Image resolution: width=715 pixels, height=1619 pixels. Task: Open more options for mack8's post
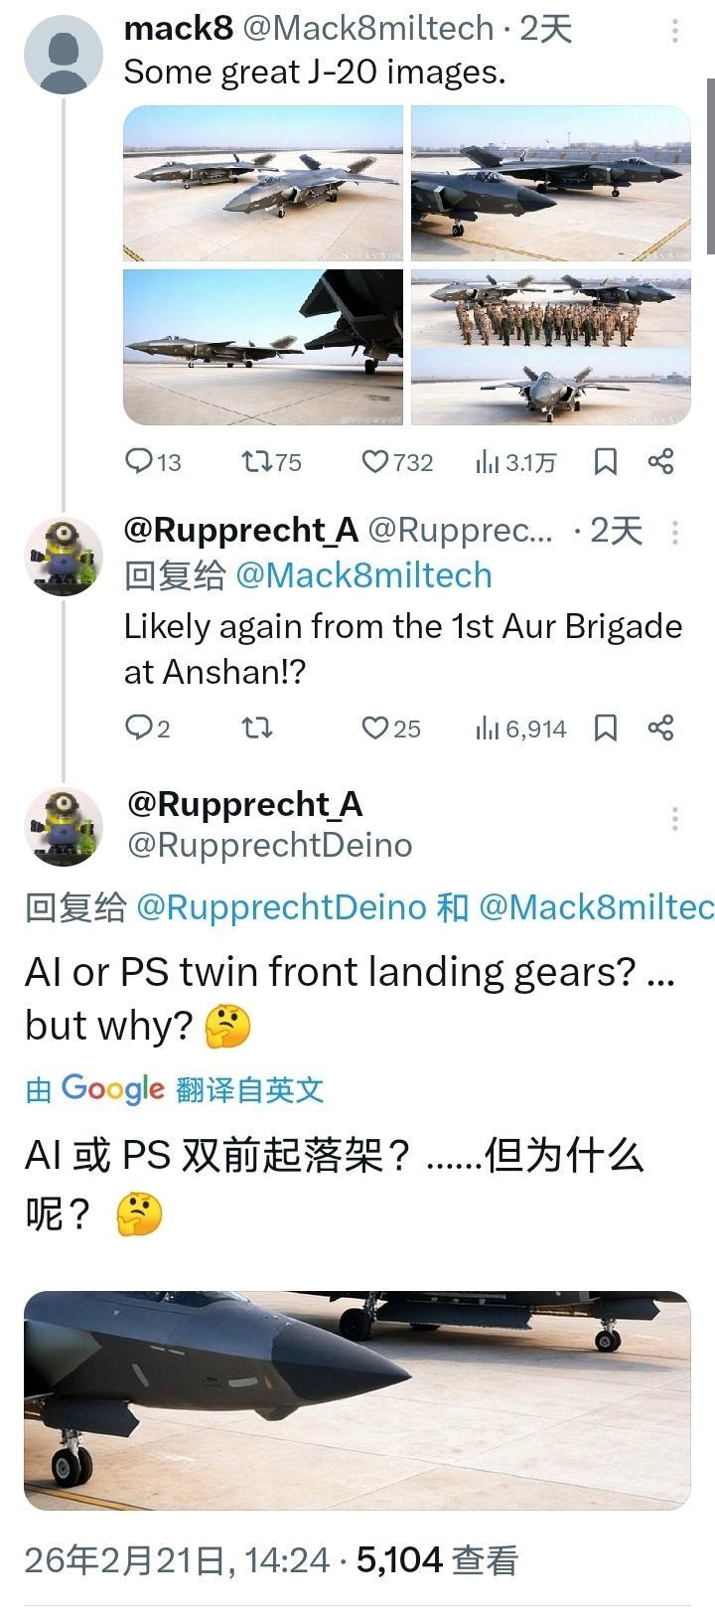(x=675, y=32)
